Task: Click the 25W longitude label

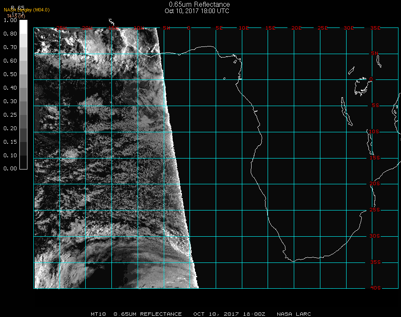Action: point(61,28)
